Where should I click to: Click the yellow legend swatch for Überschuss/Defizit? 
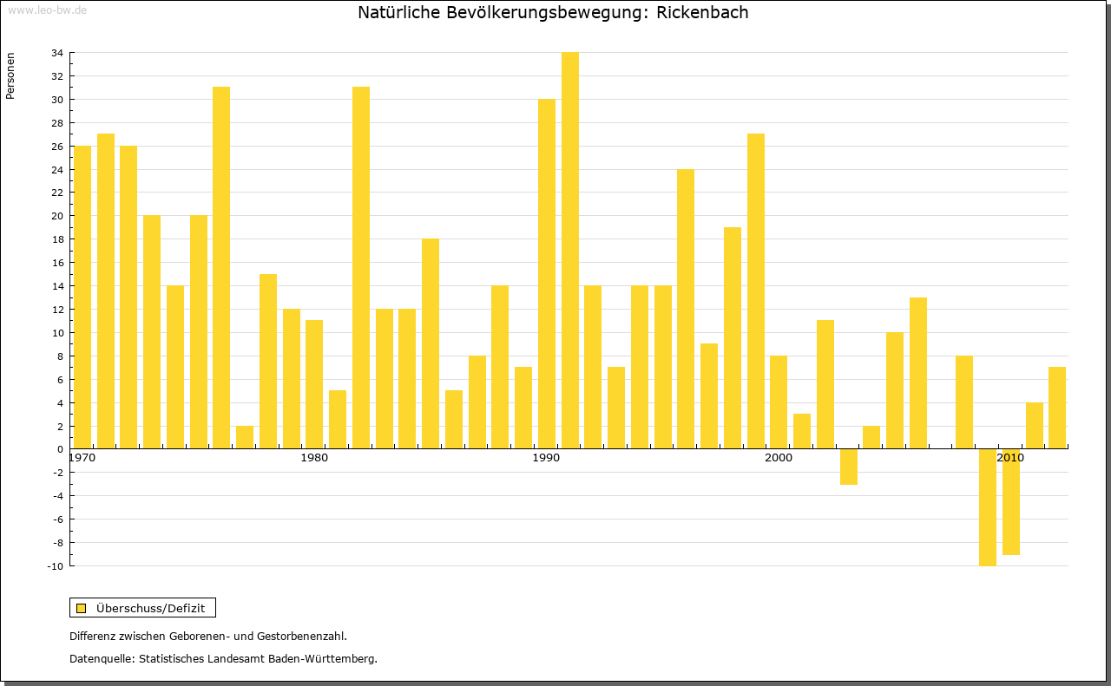click(81, 608)
